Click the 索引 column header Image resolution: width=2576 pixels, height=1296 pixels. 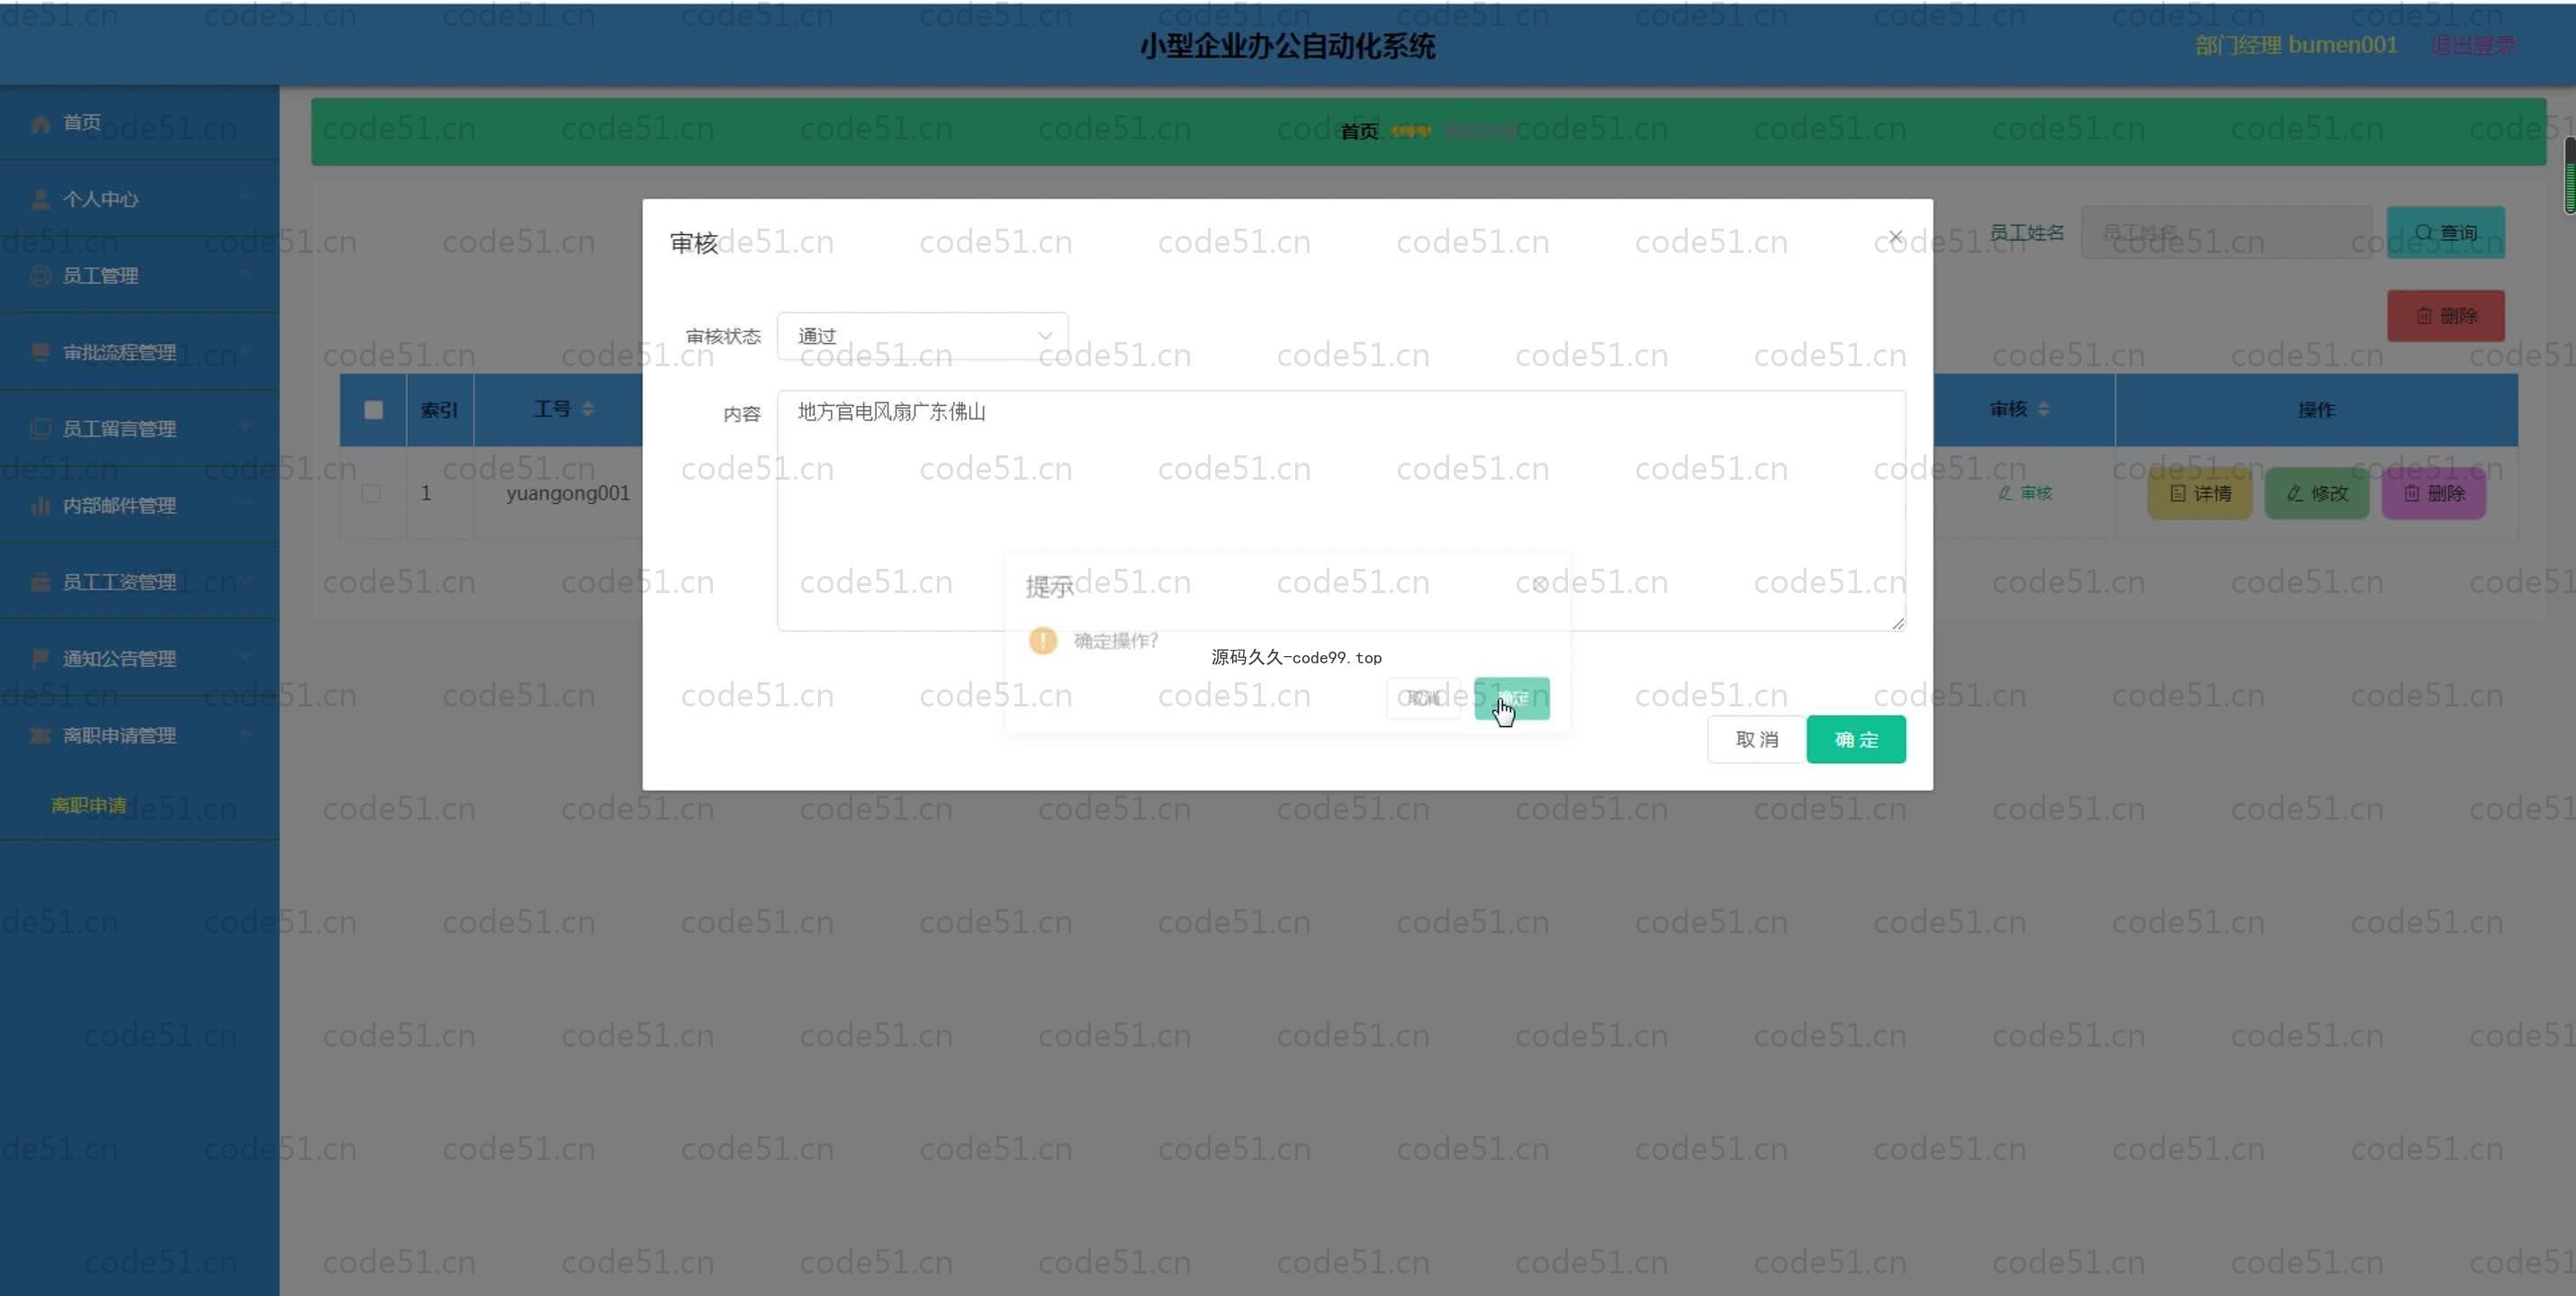click(439, 410)
